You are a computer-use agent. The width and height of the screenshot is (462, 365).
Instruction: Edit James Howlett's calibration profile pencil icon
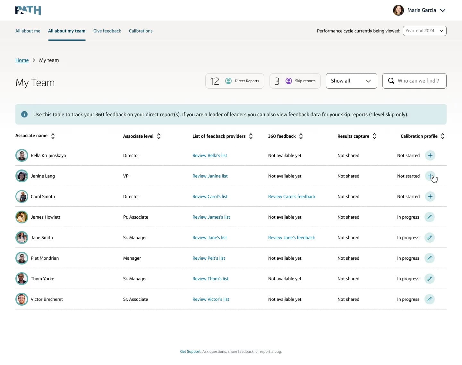429,217
